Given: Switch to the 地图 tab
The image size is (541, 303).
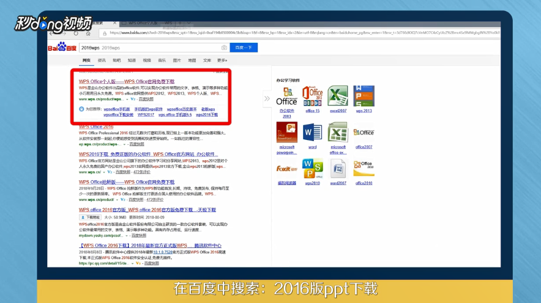Looking at the screenshot, I should coord(192,60).
